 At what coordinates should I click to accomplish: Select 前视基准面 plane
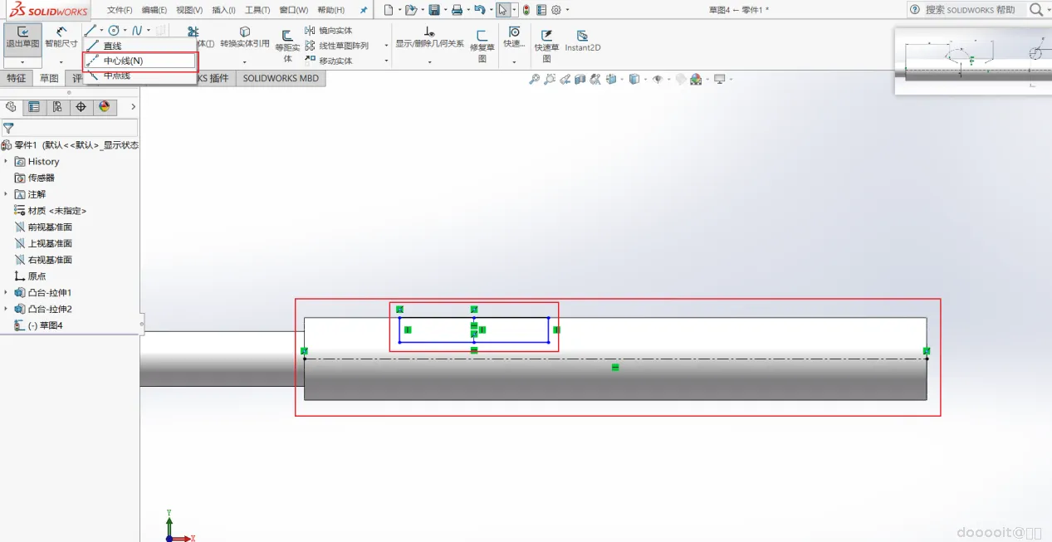43,227
